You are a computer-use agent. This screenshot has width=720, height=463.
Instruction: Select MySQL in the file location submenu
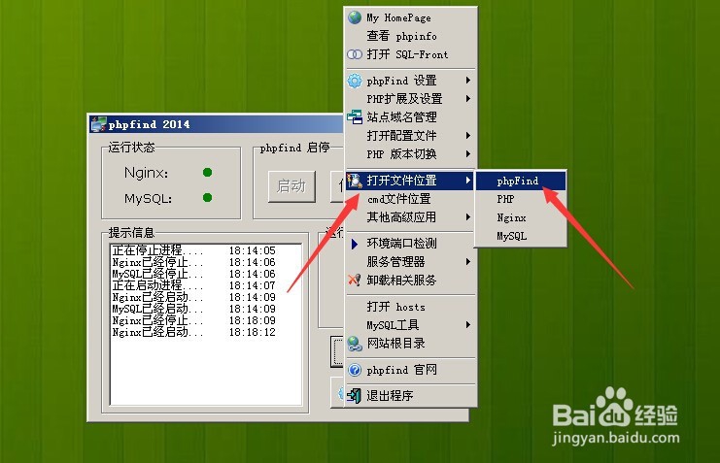pyautogui.click(x=521, y=236)
